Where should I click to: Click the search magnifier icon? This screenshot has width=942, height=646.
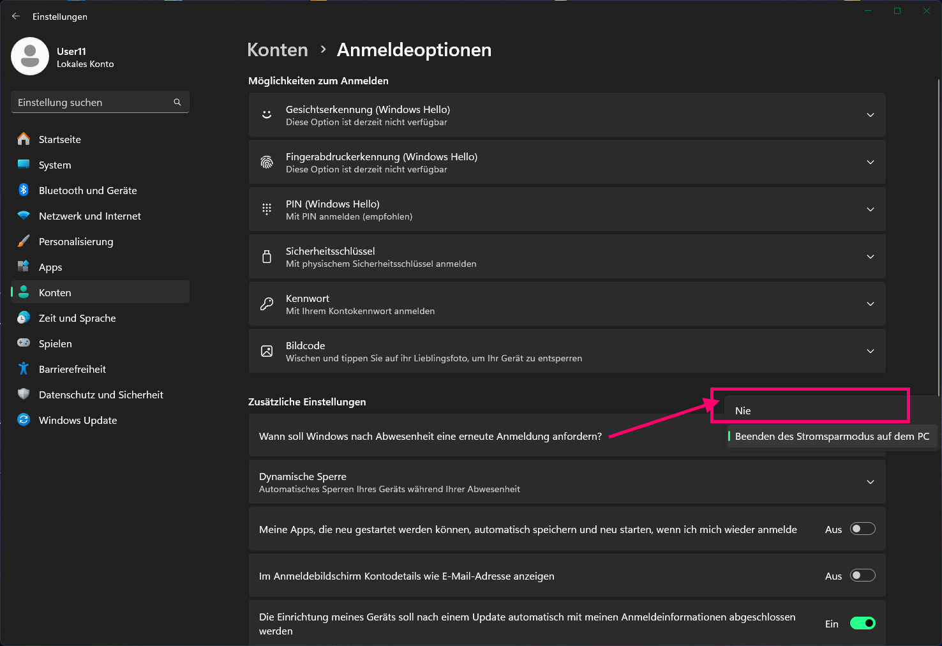tap(177, 102)
